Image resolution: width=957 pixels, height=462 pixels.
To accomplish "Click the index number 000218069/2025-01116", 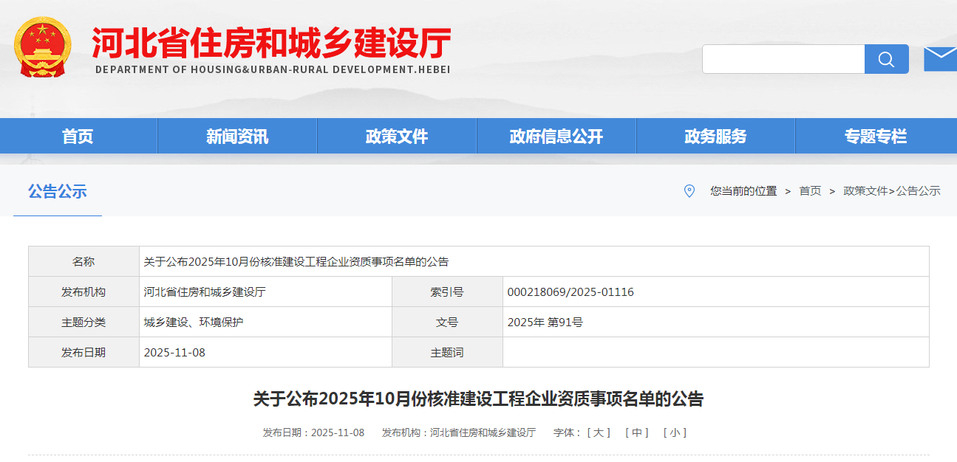I will [x=571, y=292].
